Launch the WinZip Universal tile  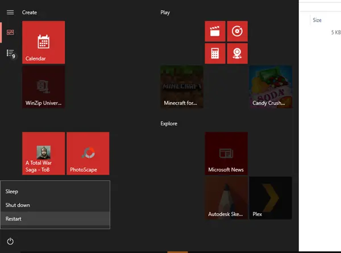44,86
